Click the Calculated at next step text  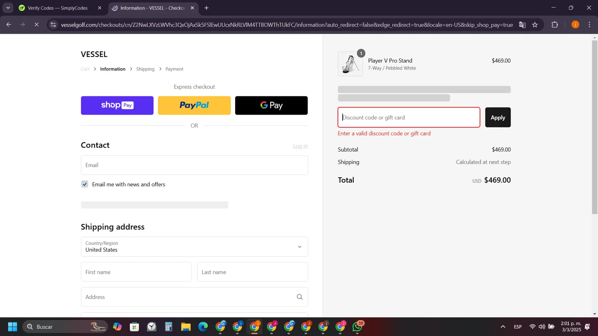pos(483,162)
